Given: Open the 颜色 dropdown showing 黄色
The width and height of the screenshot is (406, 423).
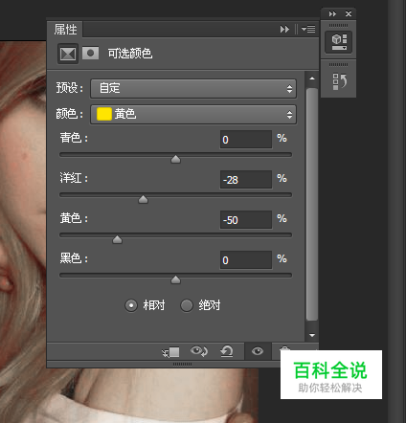Looking at the screenshot, I should tap(193, 114).
